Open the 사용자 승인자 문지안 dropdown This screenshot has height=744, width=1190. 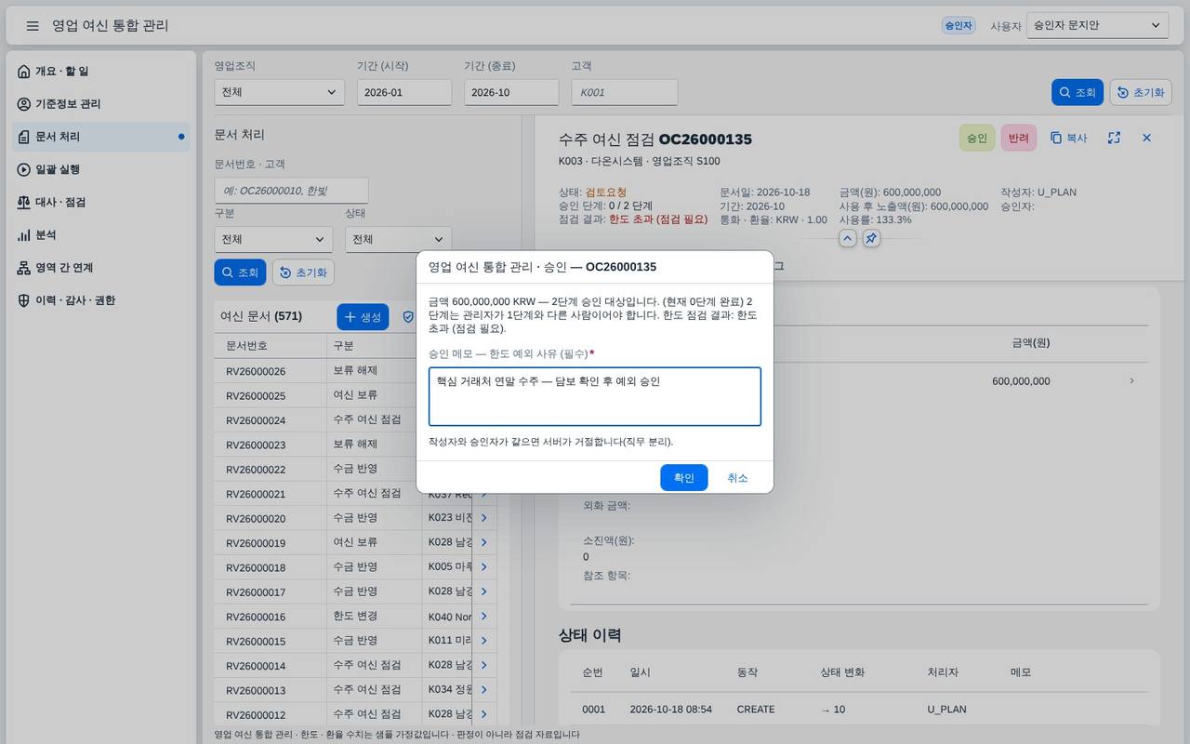click(x=1097, y=26)
